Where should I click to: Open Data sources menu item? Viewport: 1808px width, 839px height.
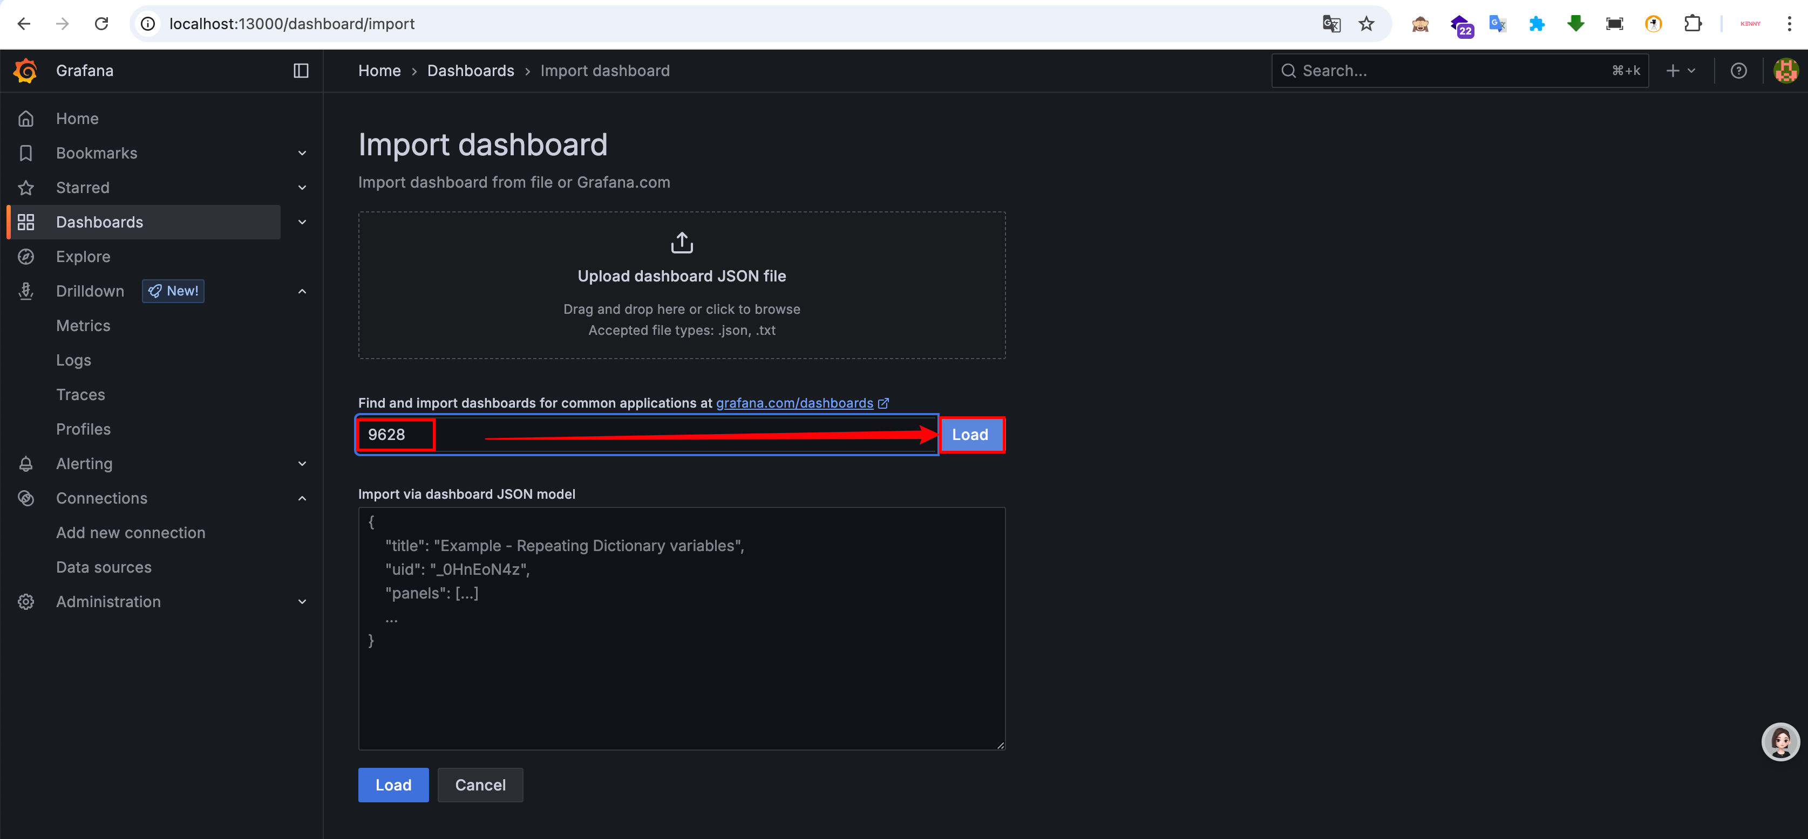(104, 567)
